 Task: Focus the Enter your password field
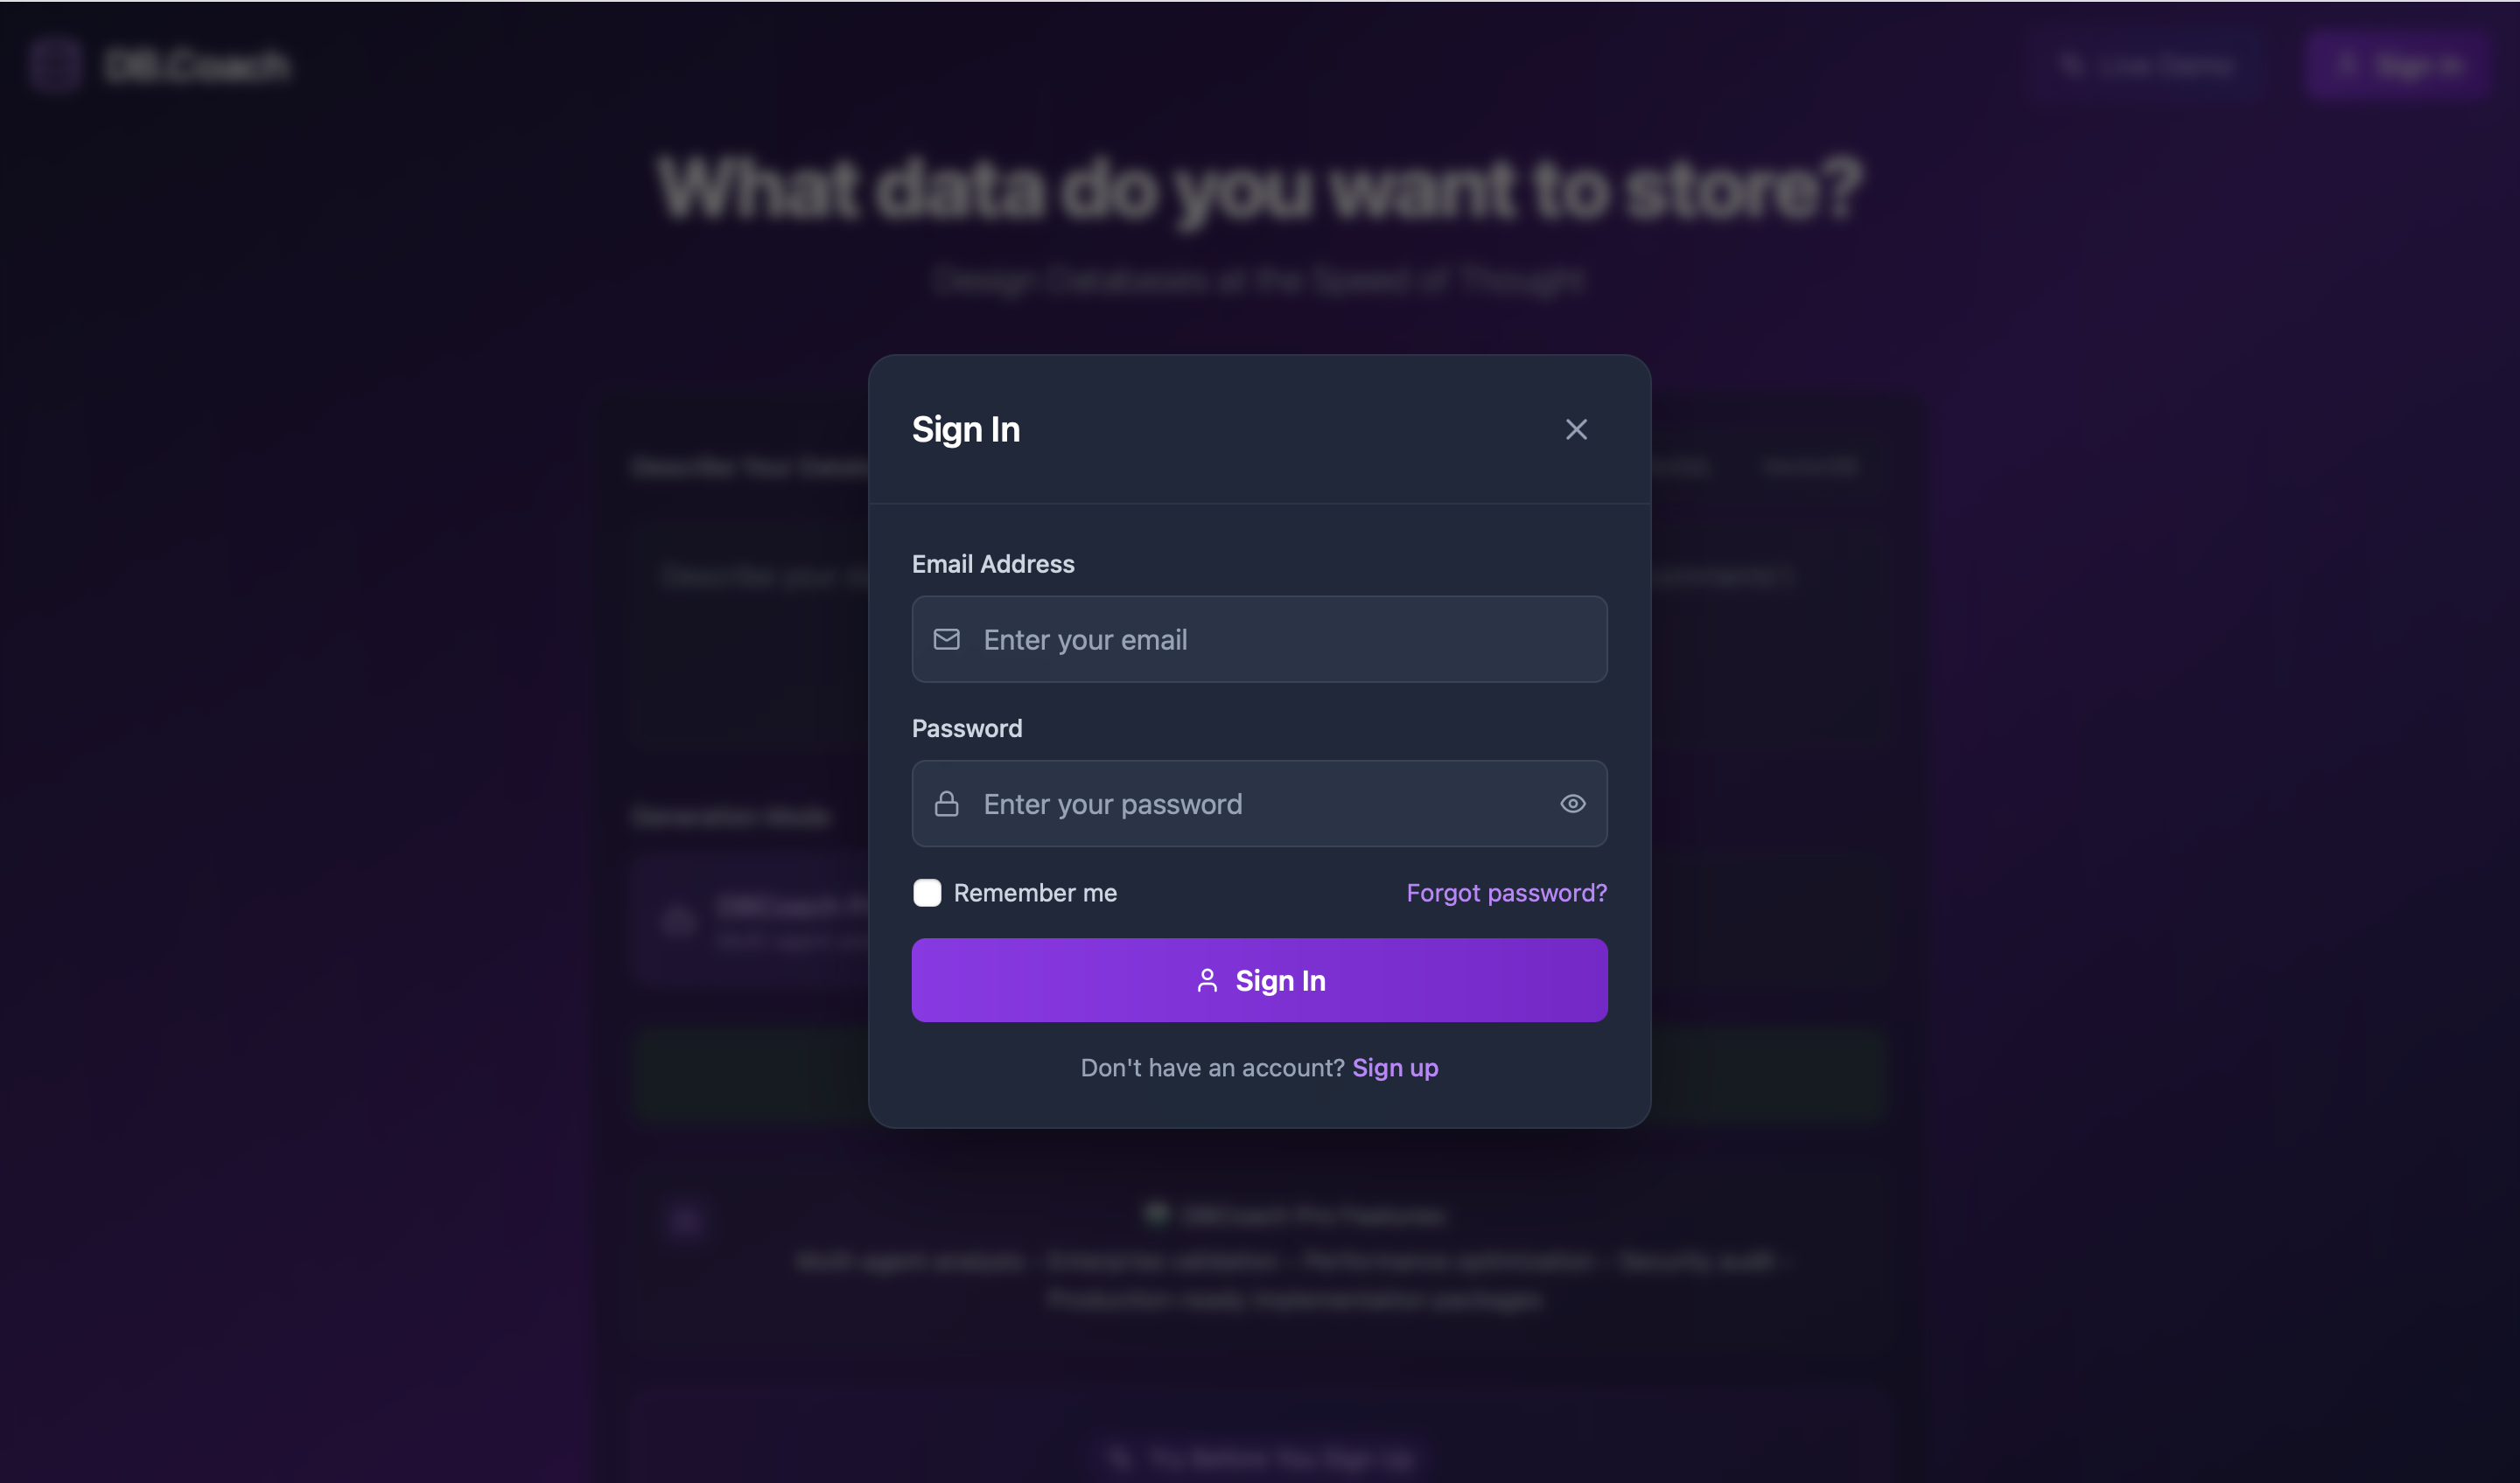[x=1259, y=804]
